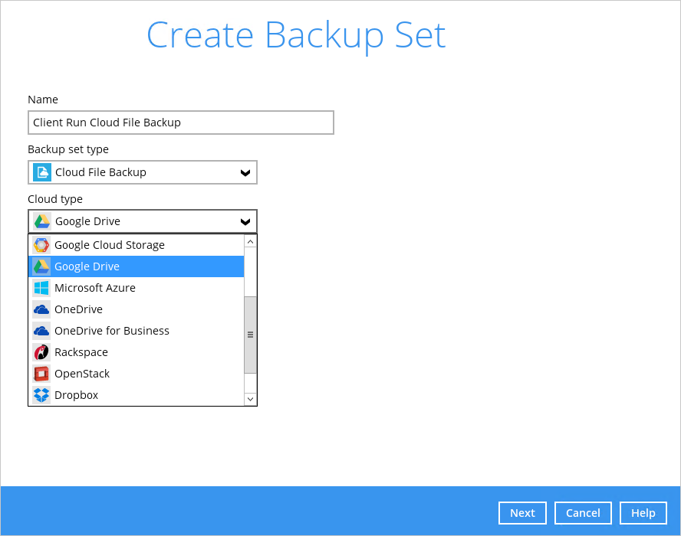681x536 pixels.
Task: Select OneDrive for Business entry
Action: pos(136,331)
